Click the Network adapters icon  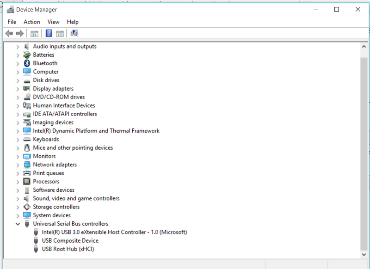(x=27, y=165)
